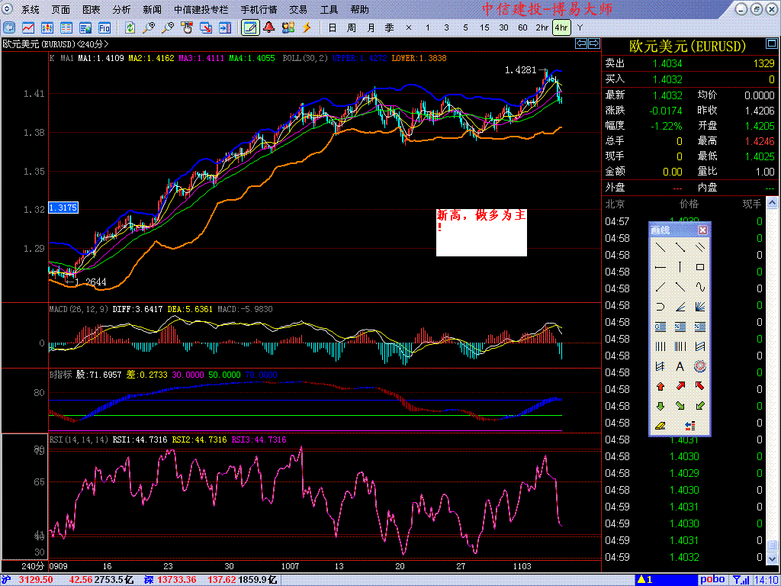Image resolution: width=781 pixels, height=586 pixels.
Task: Switch to monthly 月 period
Action: pyautogui.click(x=371, y=27)
